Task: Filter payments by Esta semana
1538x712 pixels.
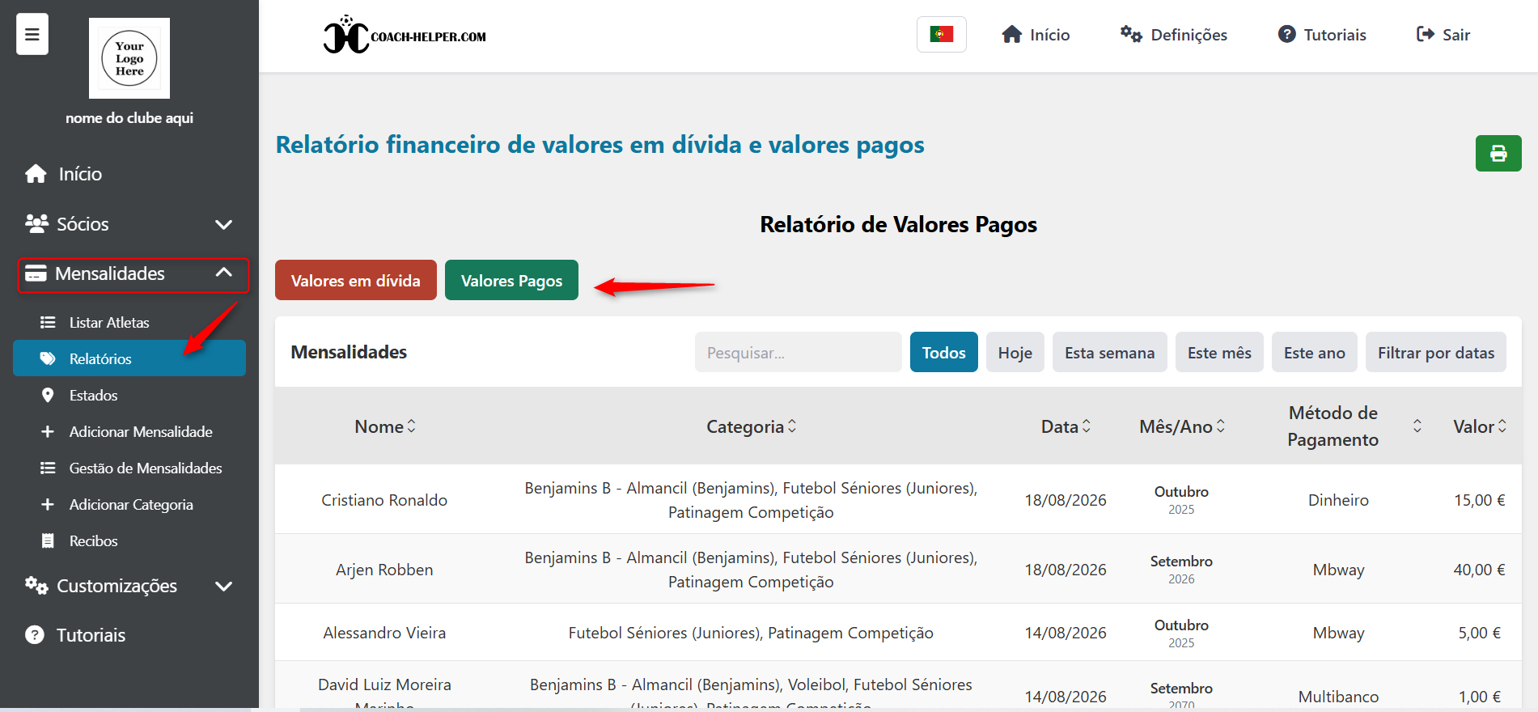Action: (x=1110, y=352)
